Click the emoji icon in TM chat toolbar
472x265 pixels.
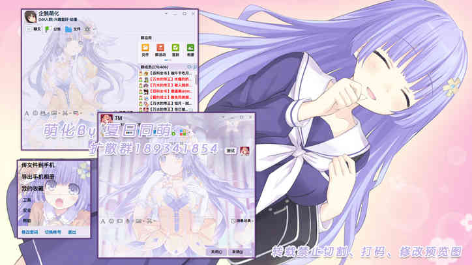(x=111, y=221)
